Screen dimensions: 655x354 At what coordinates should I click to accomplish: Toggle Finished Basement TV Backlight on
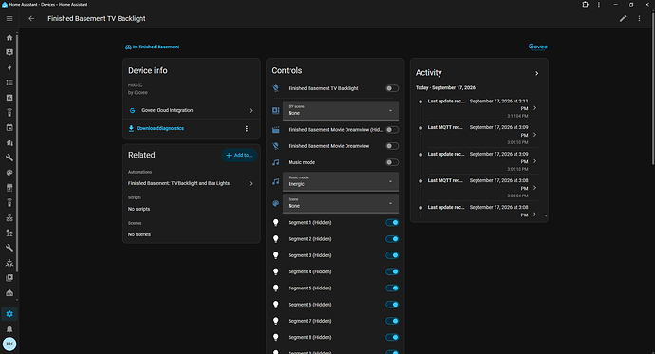coord(392,88)
